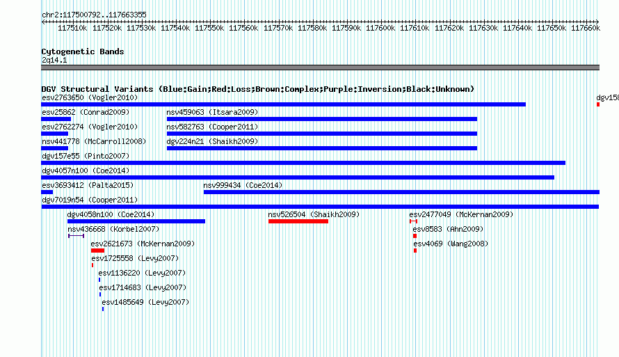The image size is (619, 357).
Task: Click the esv2762274 (Vogler2010) label
Action: (x=90, y=127)
